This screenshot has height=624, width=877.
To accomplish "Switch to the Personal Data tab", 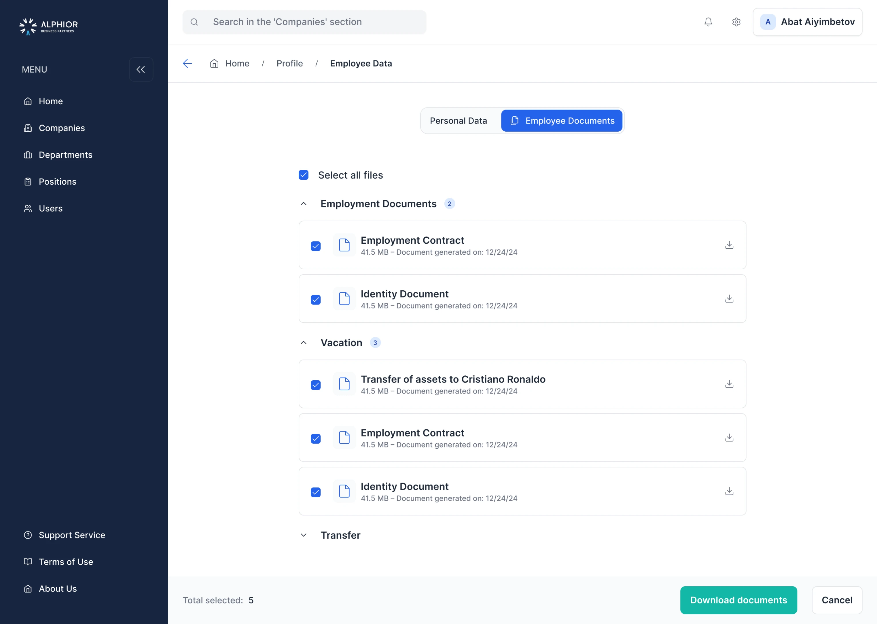I will (x=458, y=121).
